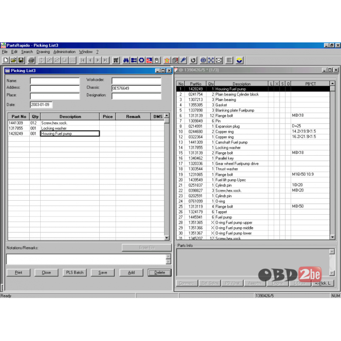341x341 pixels.
Task: Click the circular refresh arrow icon
Action: (193, 60)
